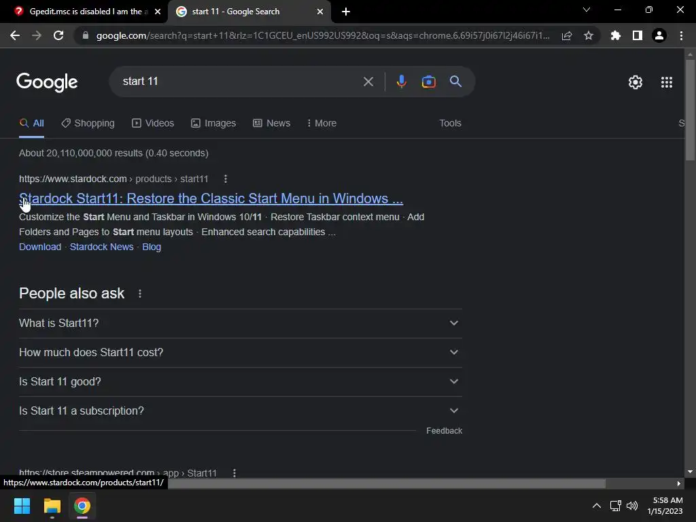Viewport: 696px width, 522px height.
Task: Open a new tab with plus button
Action: click(x=346, y=12)
